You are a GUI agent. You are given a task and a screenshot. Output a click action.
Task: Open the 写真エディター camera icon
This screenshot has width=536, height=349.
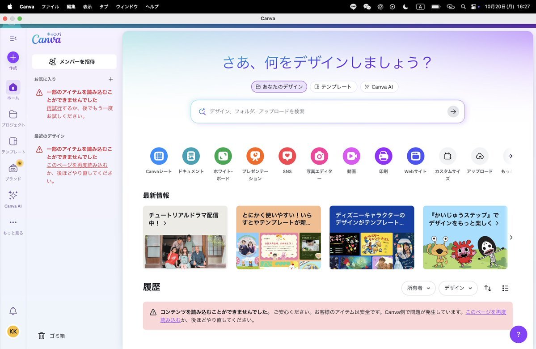tap(319, 156)
